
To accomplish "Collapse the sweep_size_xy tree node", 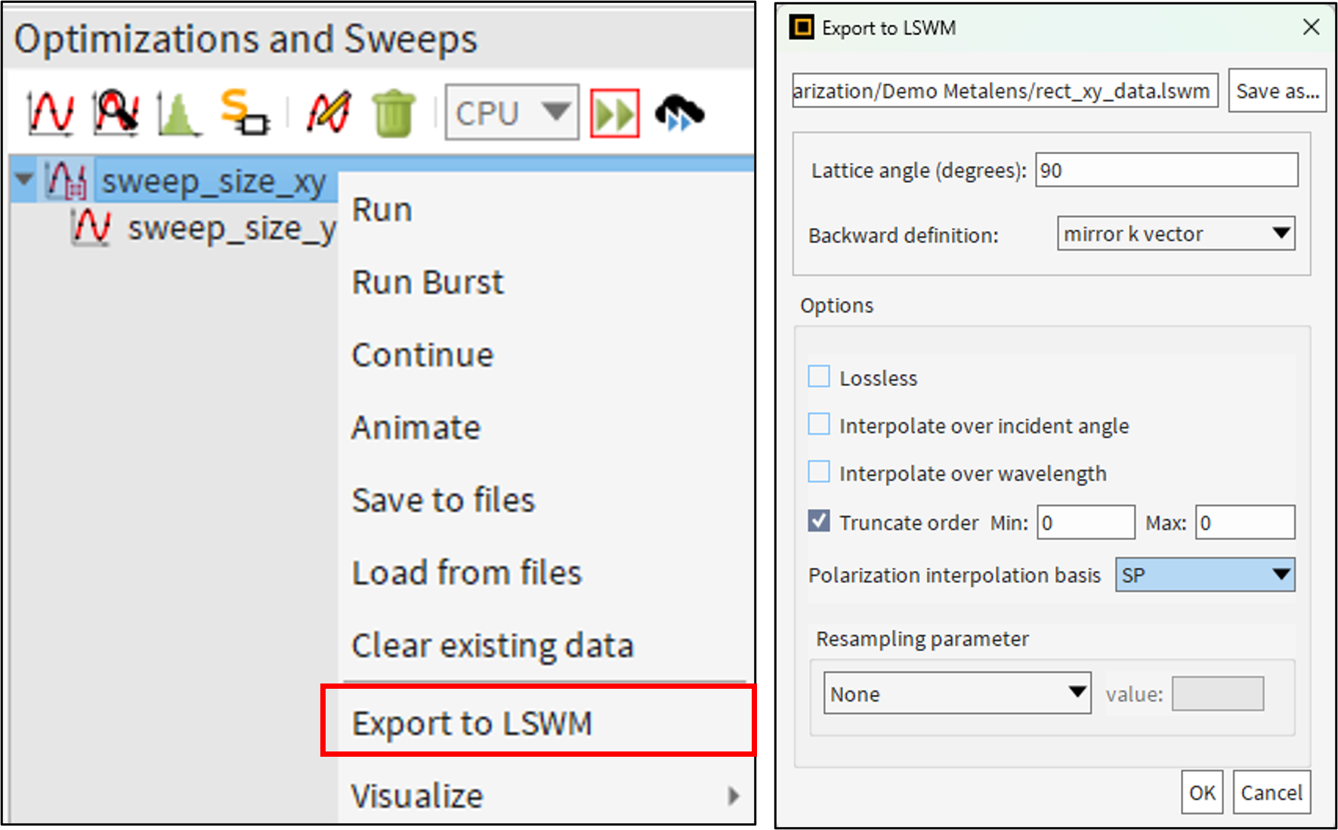I will pyautogui.click(x=24, y=180).
